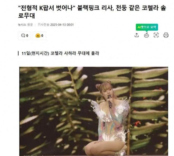Click the speech bubble comment icon
Viewport: 174px width, 156px height.
pyautogui.click(x=23, y=36)
